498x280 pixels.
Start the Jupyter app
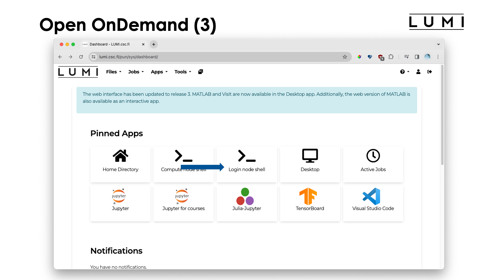click(120, 203)
